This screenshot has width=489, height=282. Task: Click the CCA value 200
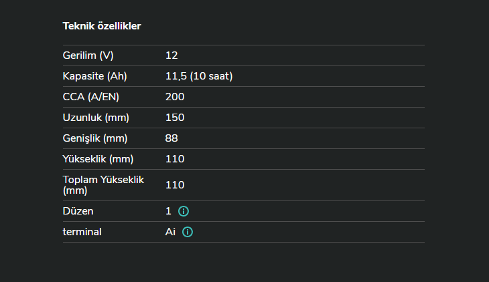click(x=175, y=97)
